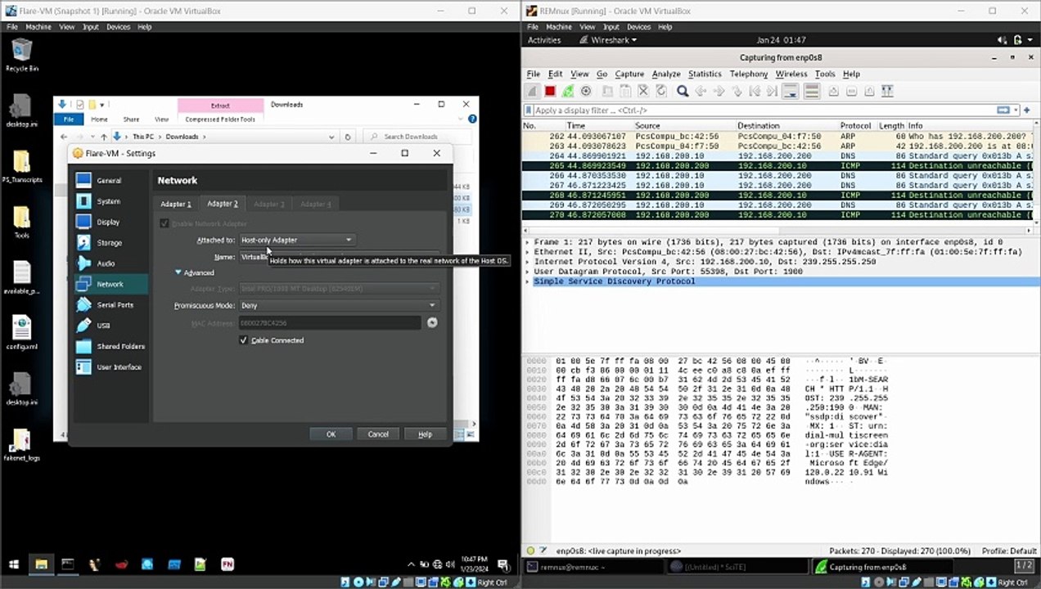Open the REMnux Activities overview
This screenshot has width=1041, height=589.
coord(544,40)
